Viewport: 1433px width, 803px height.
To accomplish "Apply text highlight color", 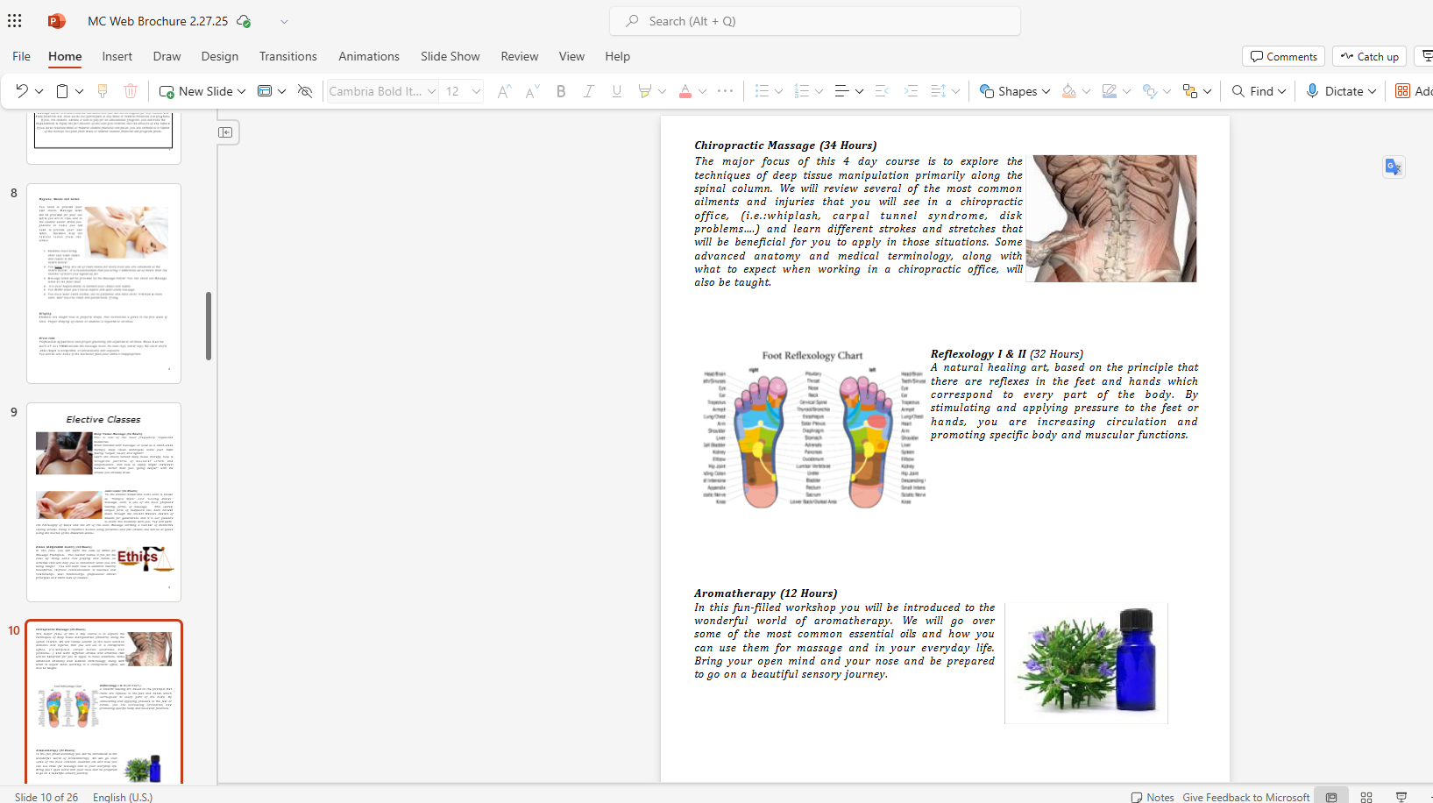I will [646, 90].
